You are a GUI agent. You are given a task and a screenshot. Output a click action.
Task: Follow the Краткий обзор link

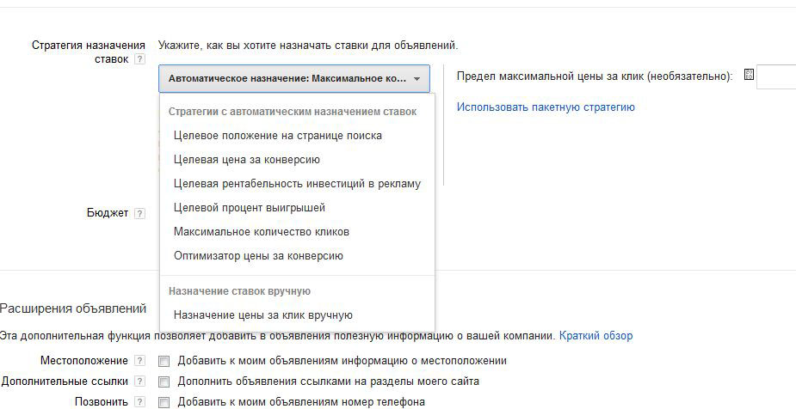595,335
